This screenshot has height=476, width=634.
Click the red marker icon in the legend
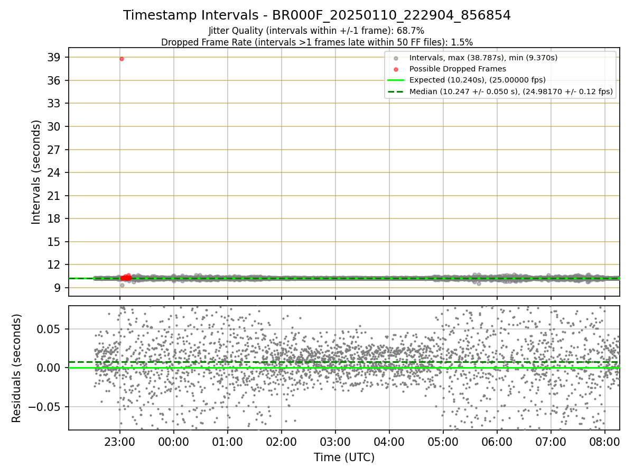[396, 69]
